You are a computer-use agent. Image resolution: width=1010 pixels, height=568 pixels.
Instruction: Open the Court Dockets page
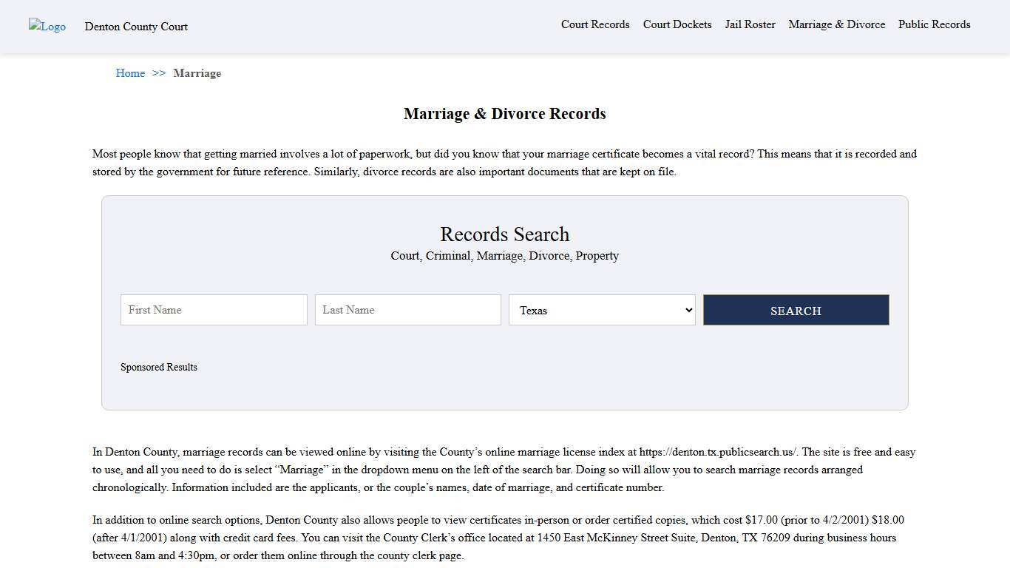[x=677, y=24]
